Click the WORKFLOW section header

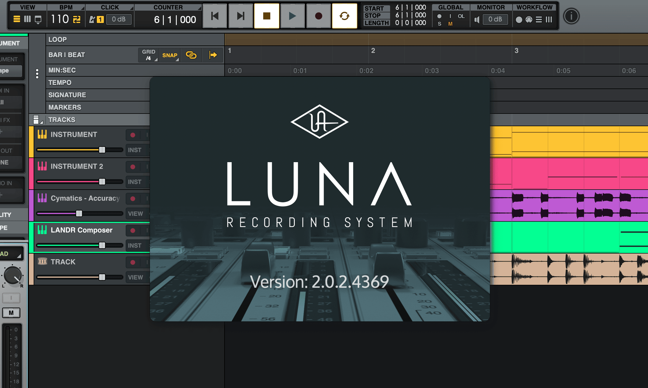[534, 7]
